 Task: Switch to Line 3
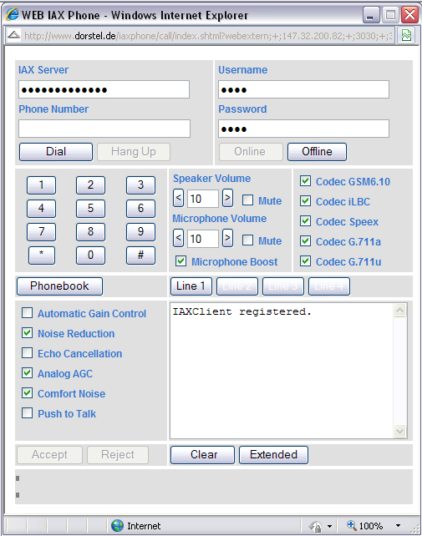pyautogui.click(x=283, y=286)
